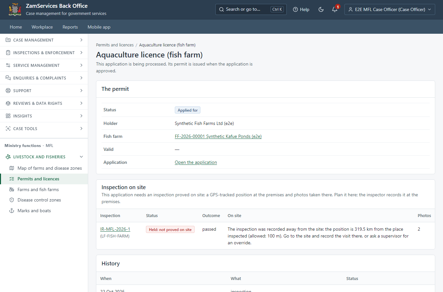Click the Case Tools scan icon
This screenshot has width=443, height=292.
(x=8, y=128)
